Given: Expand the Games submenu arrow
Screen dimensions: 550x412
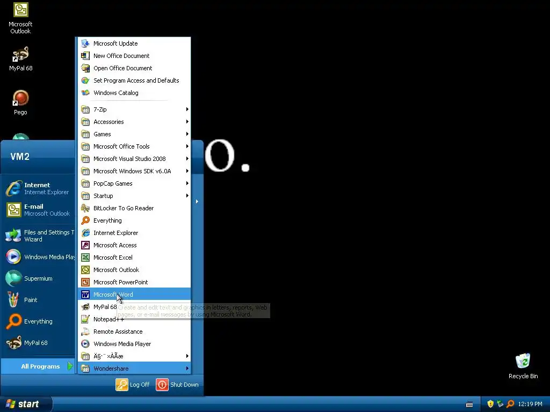Looking at the screenshot, I should click(187, 134).
